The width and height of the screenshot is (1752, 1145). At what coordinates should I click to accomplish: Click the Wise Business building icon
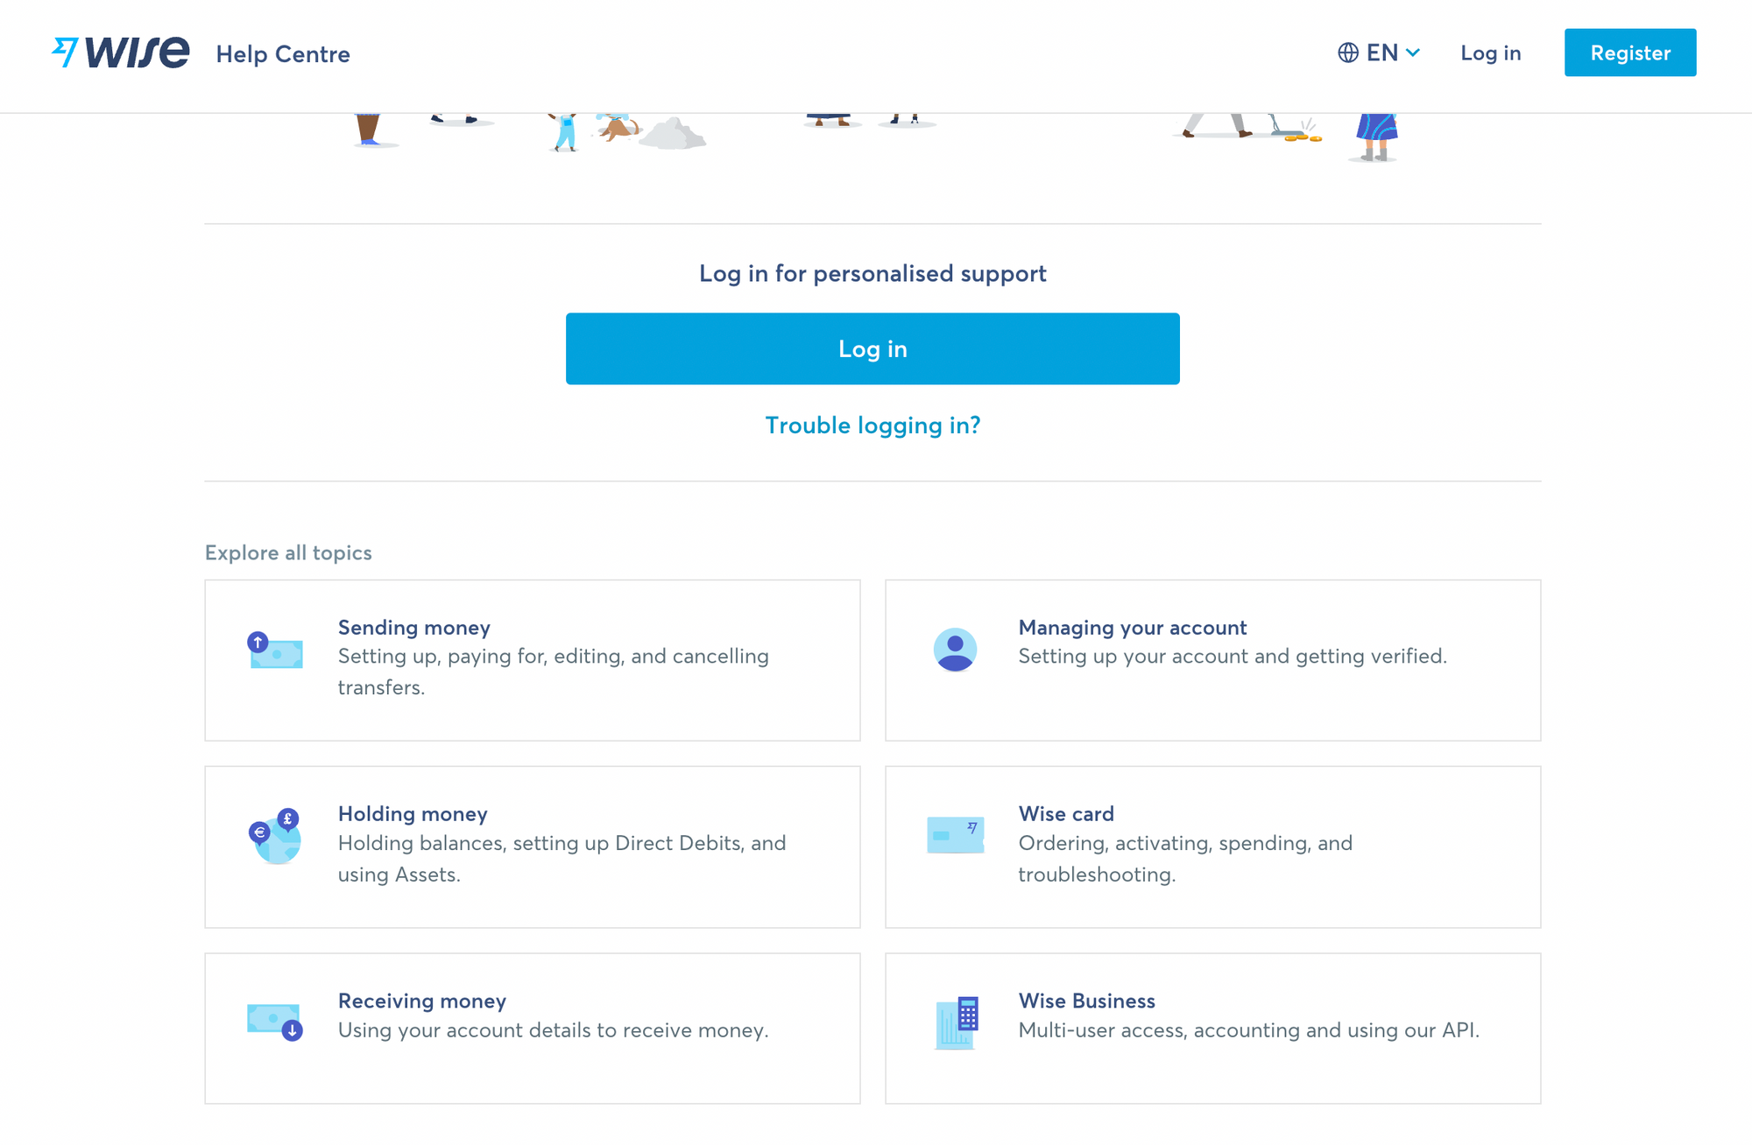957,1022
